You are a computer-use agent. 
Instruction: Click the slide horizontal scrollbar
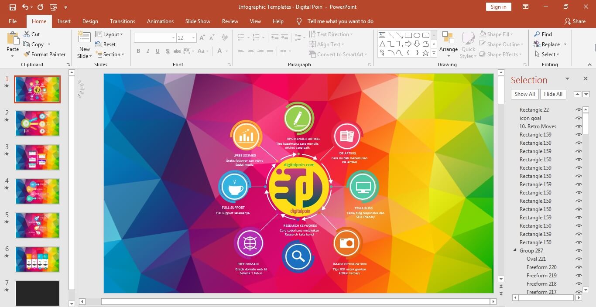(295, 301)
